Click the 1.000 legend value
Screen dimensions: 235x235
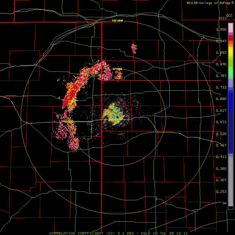coord(221,29)
